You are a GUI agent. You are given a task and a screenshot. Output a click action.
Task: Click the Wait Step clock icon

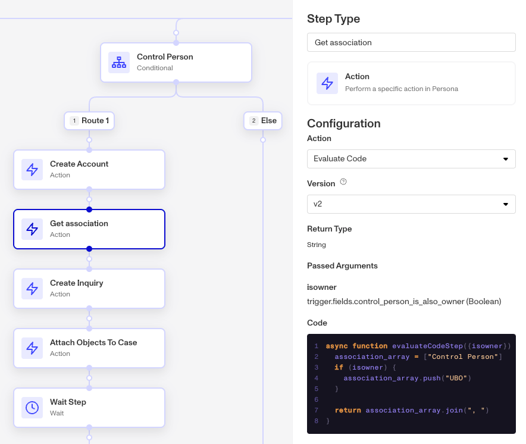point(32,408)
